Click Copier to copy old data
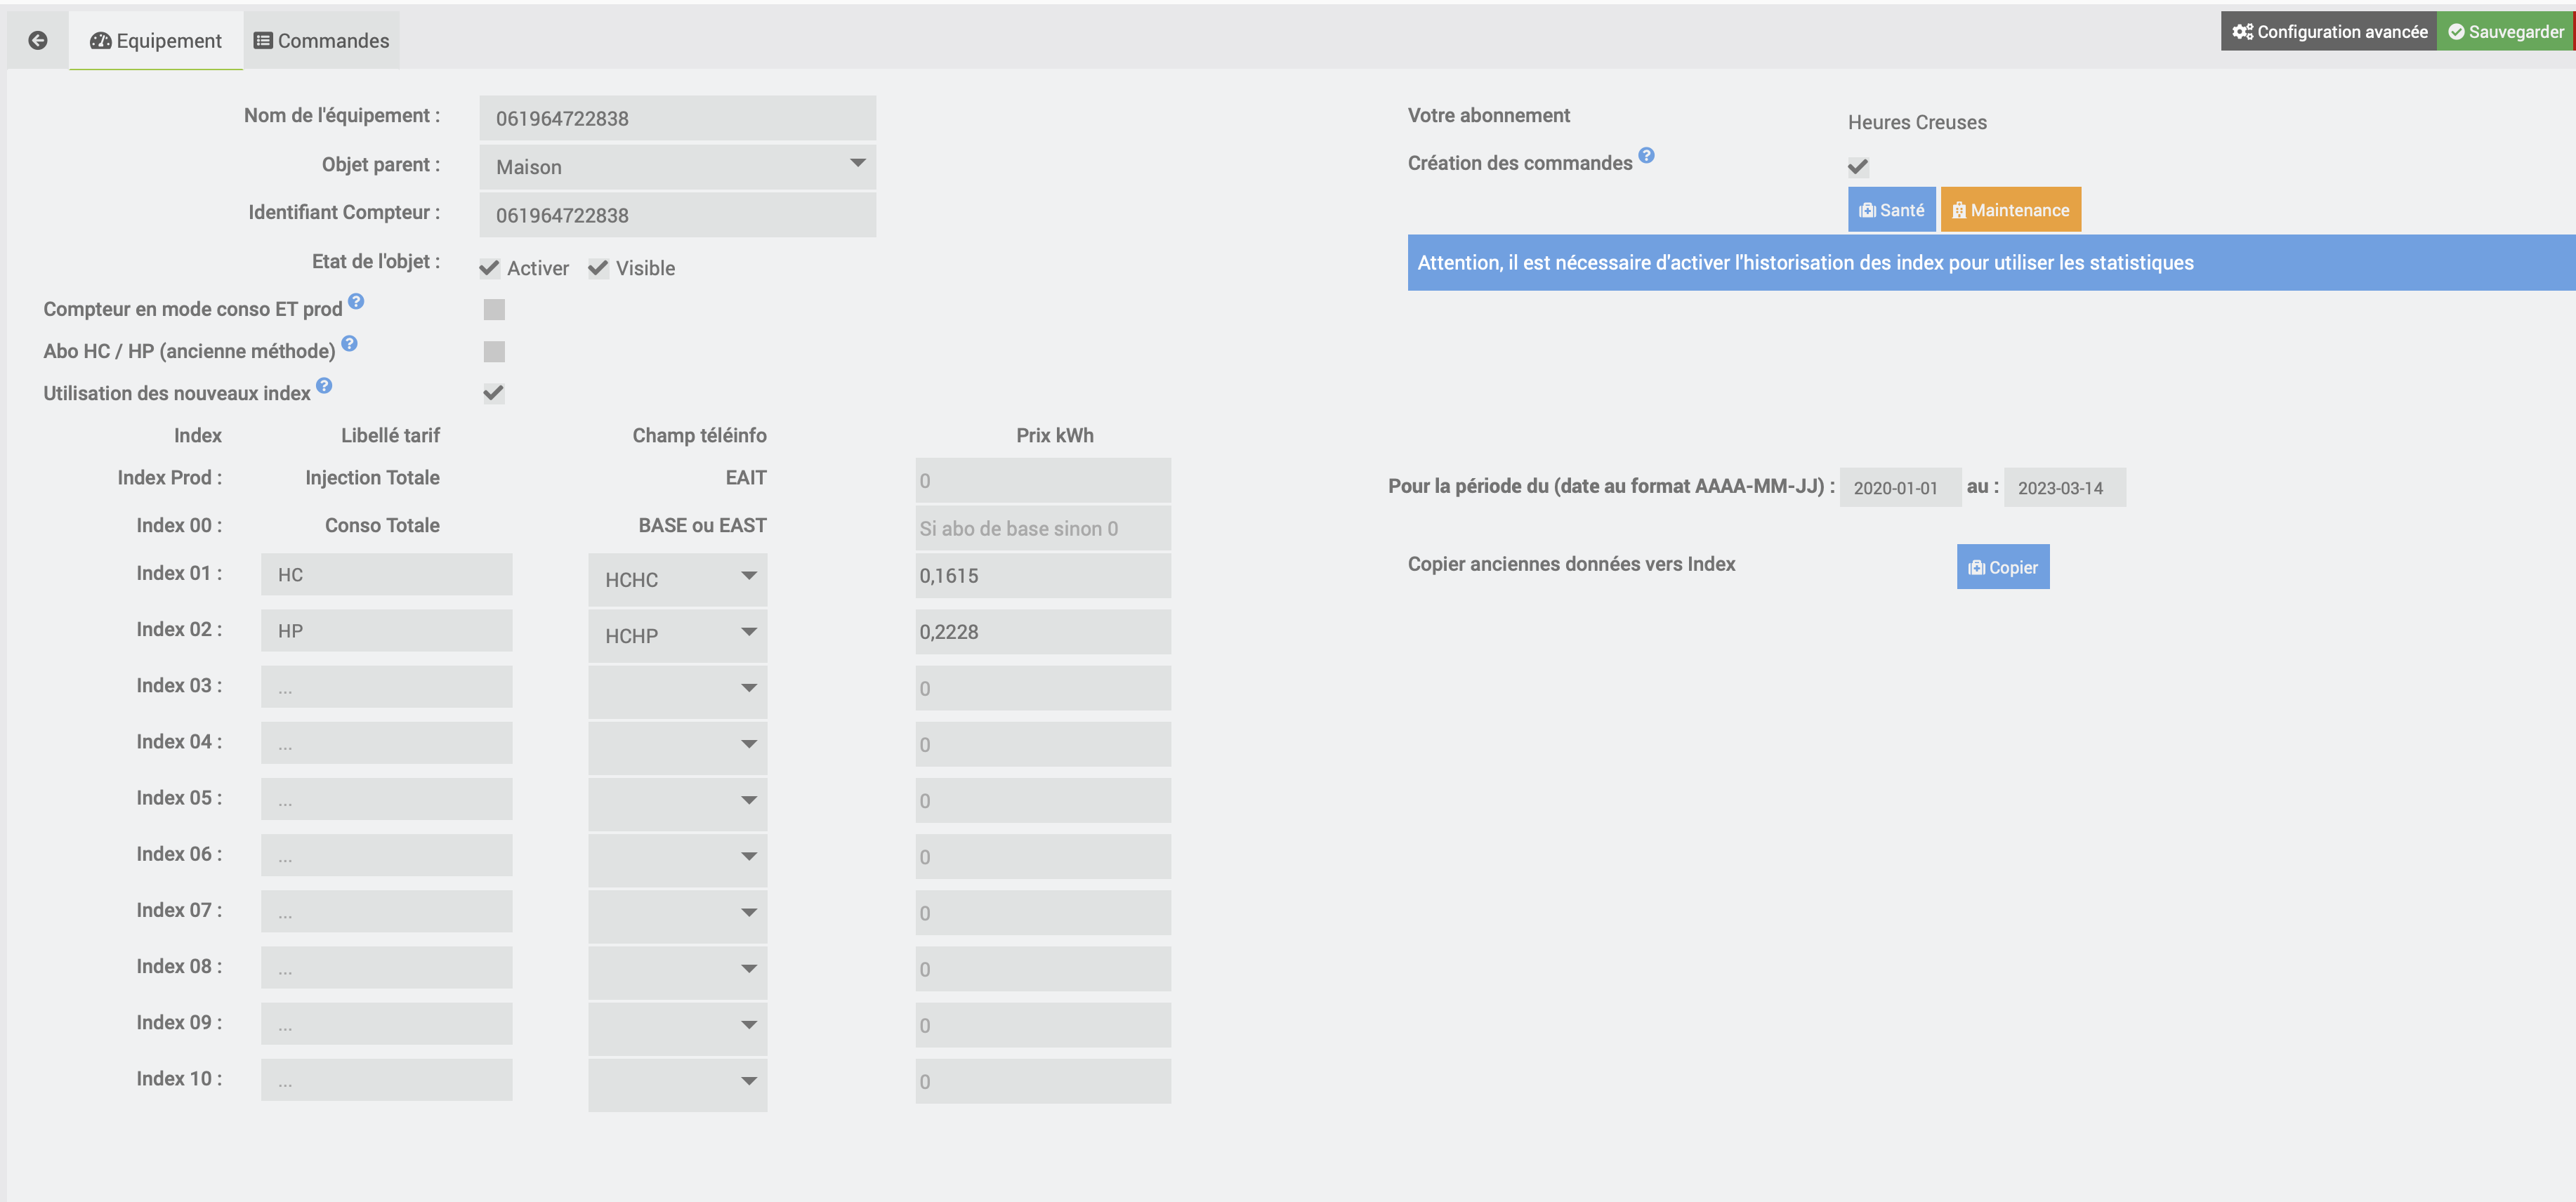The height and width of the screenshot is (1202, 2576). point(2002,567)
